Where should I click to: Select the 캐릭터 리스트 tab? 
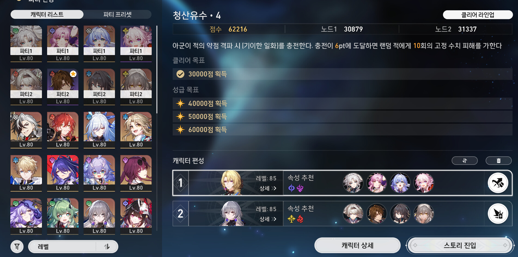tap(47, 14)
